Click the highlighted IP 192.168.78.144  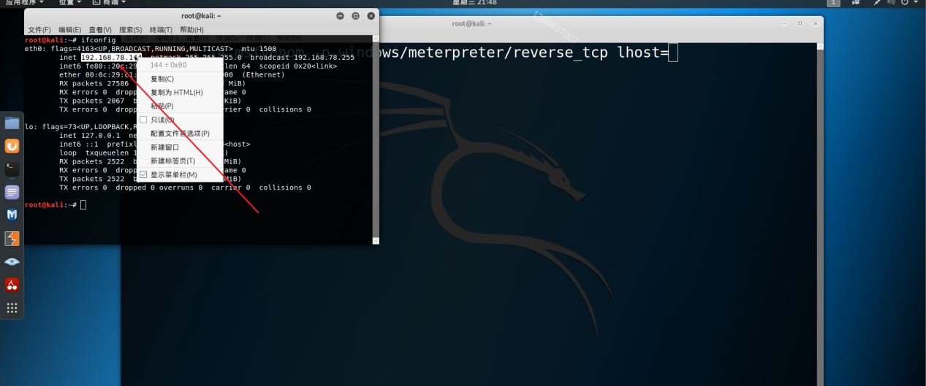(x=111, y=57)
